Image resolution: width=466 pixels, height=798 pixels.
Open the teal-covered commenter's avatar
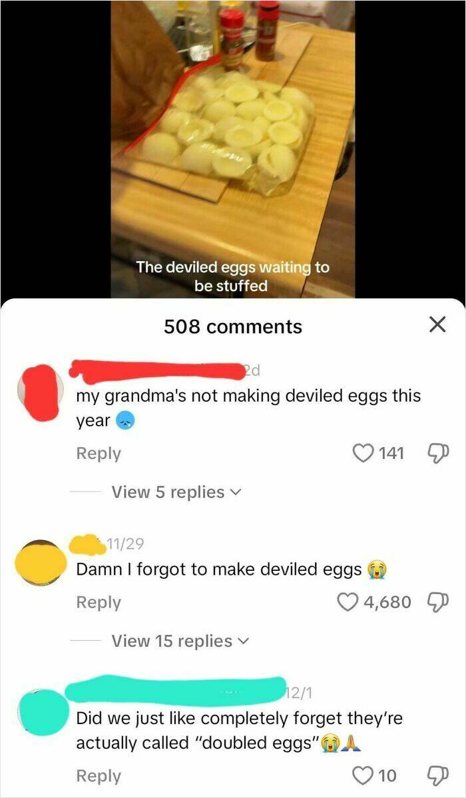43,713
